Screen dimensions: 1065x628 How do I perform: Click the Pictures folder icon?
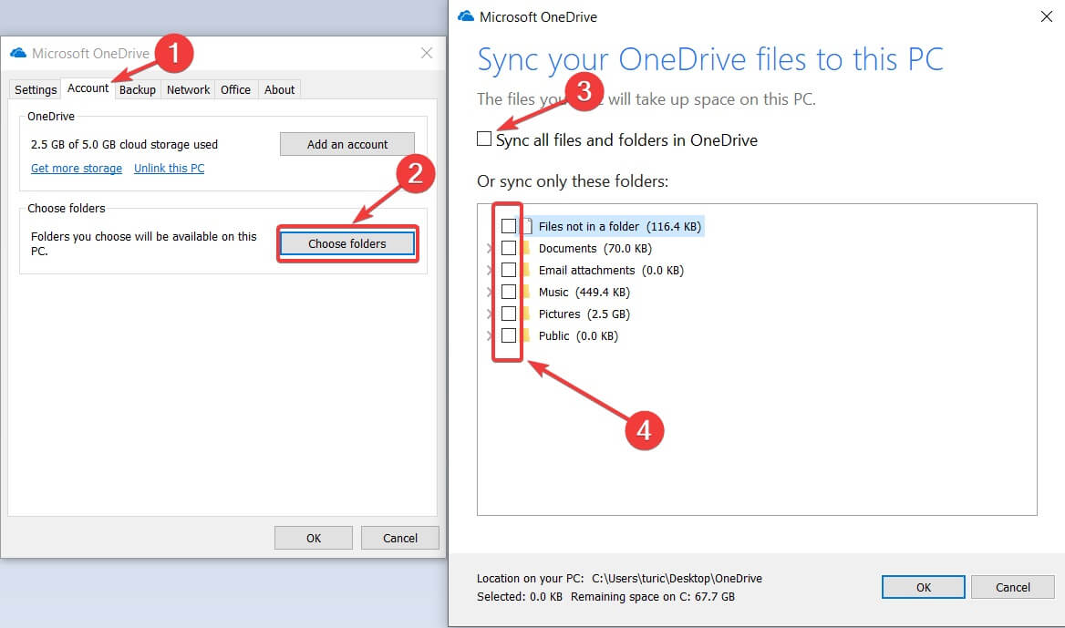tap(526, 314)
